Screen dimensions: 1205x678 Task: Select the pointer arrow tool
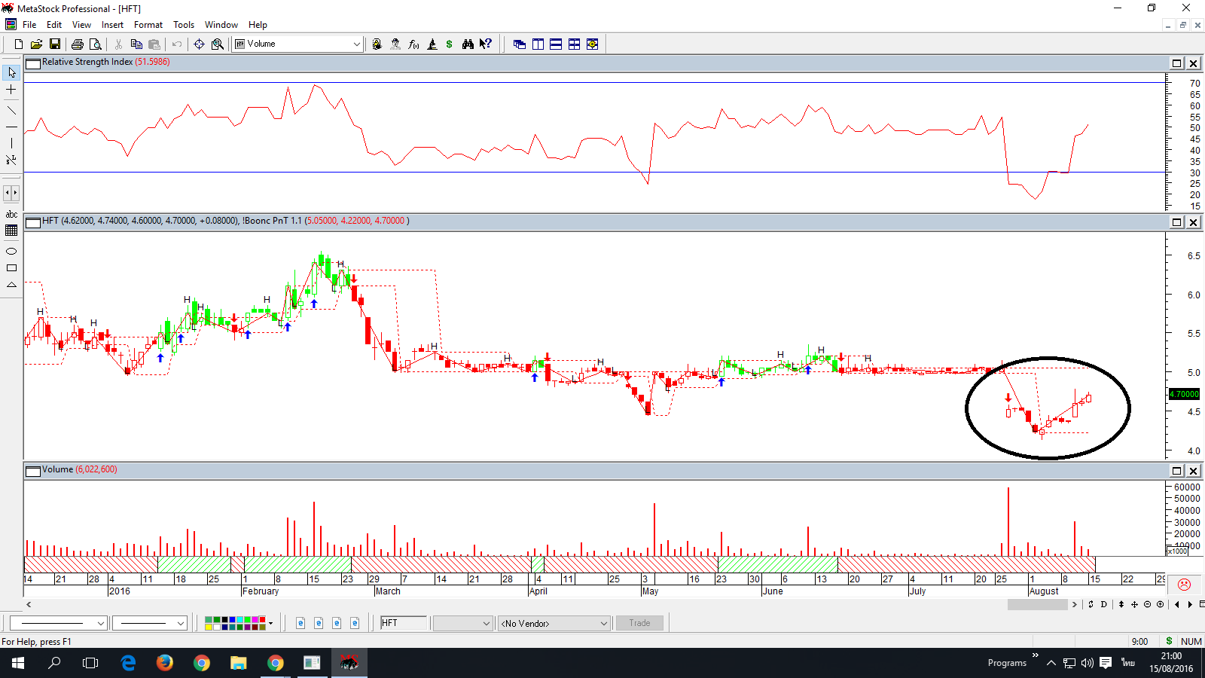coord(11,72)
